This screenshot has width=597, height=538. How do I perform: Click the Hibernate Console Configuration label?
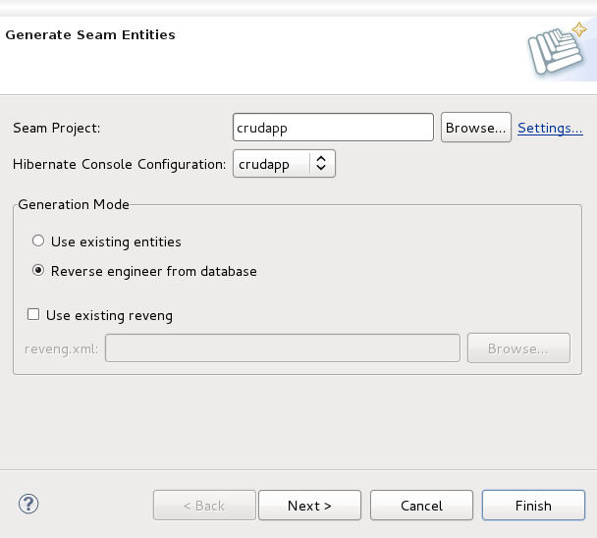click(119, 164)
